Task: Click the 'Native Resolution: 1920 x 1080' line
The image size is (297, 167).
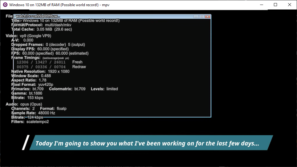Action: click(40, 72)
